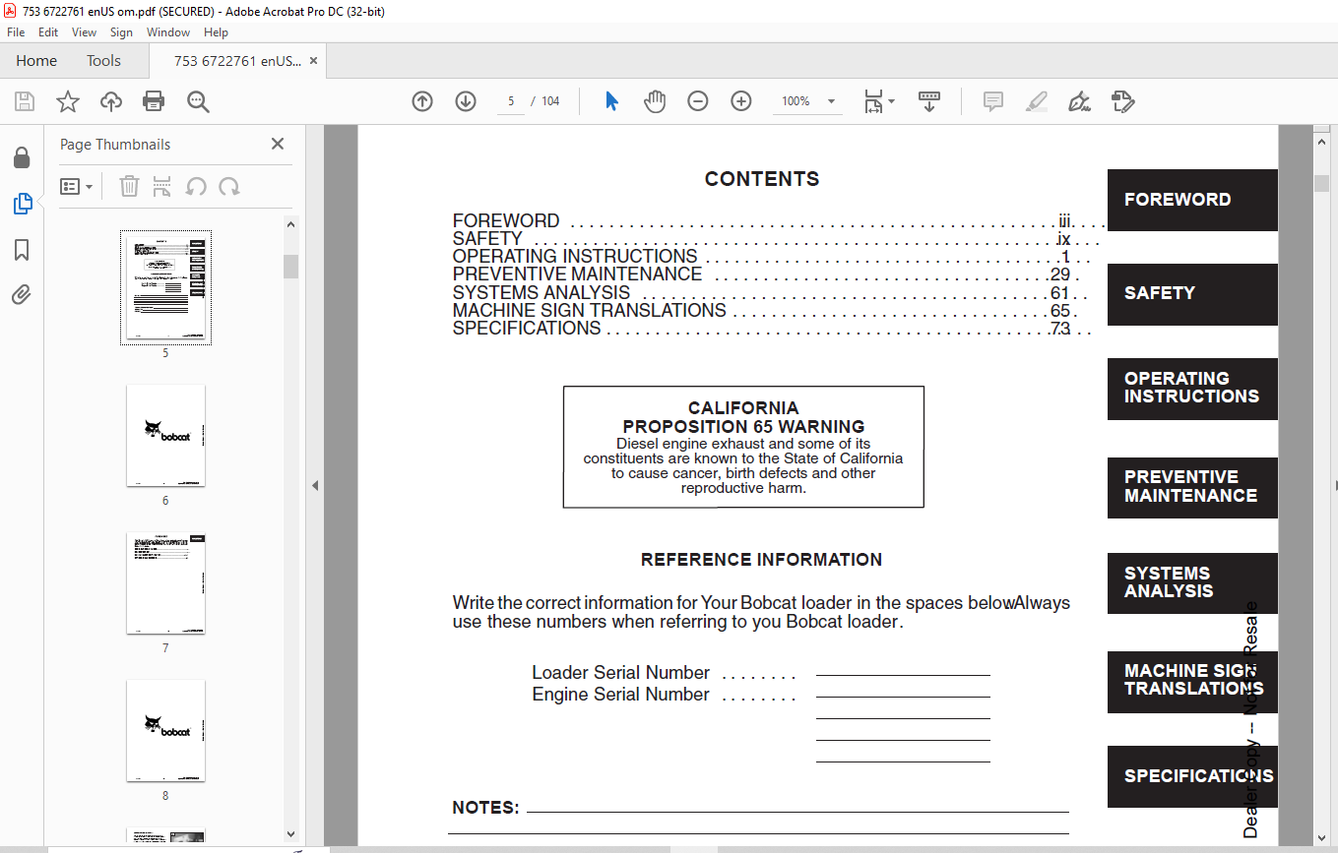This screenshot has height=853, width=1338.
Task: Click the PREVENTIVE MAINTENANCE contents entry
Action: [766, 274]
